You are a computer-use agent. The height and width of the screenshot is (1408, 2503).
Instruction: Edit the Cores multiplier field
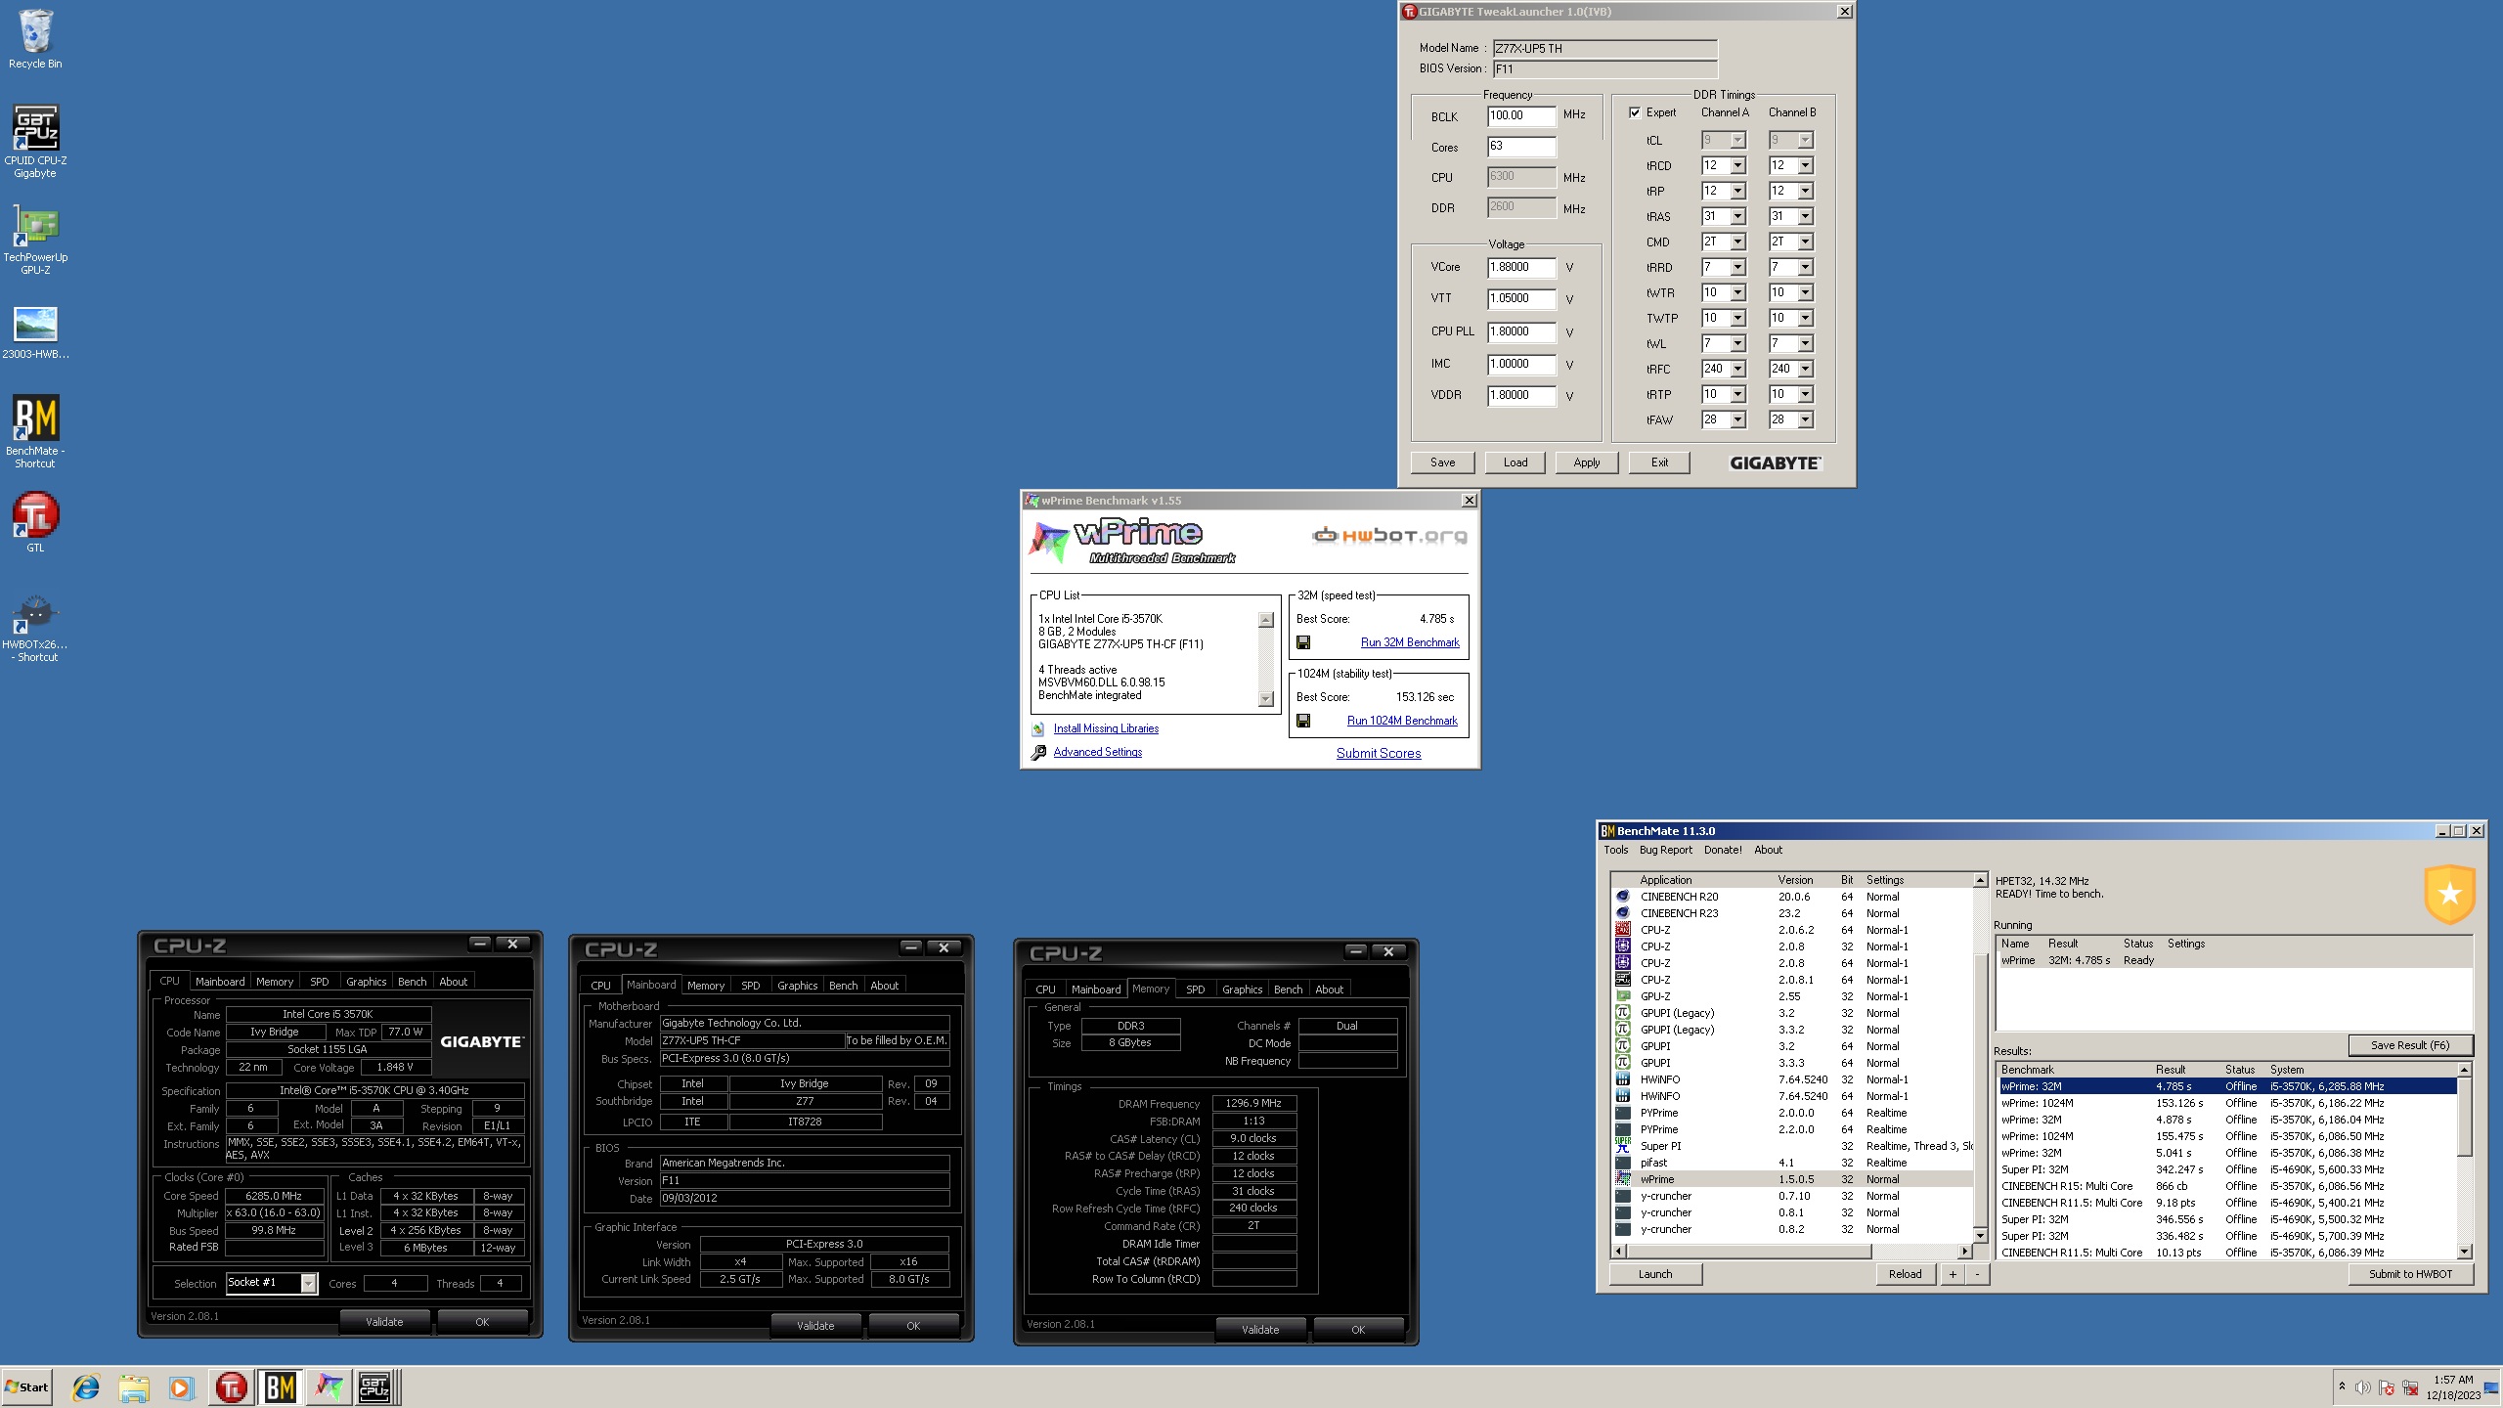click(1521, 147)
